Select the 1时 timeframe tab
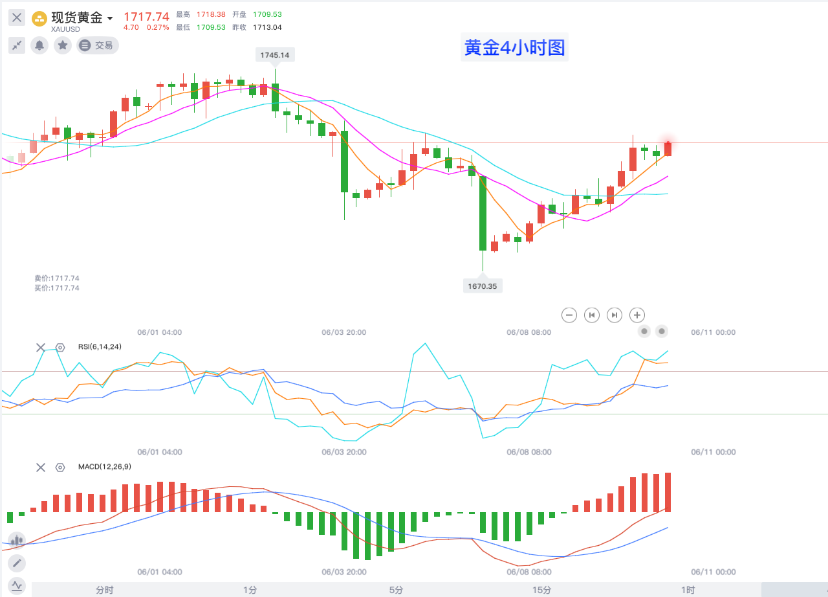 pos(688,590)
